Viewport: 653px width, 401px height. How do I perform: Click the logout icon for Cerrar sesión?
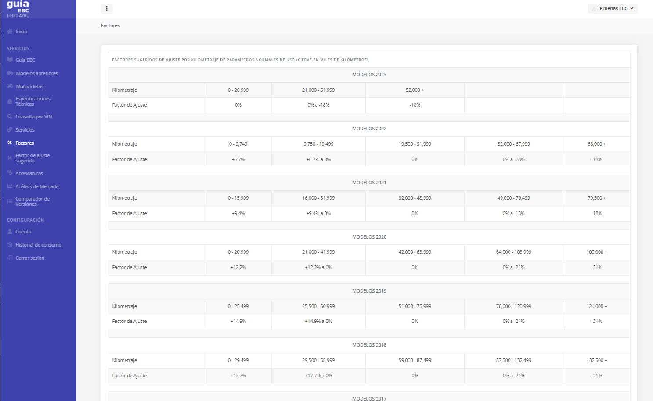(10, 258)
